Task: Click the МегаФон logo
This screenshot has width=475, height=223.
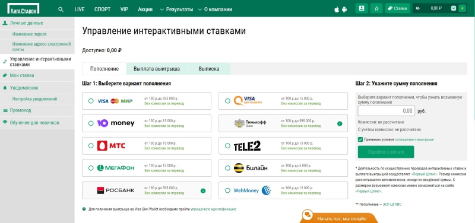Action: tap(115, 168)
